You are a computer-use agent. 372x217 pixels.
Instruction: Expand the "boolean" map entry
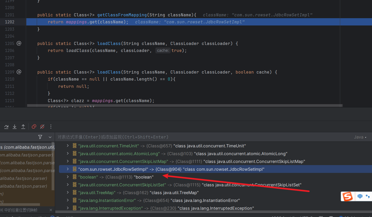68,177
